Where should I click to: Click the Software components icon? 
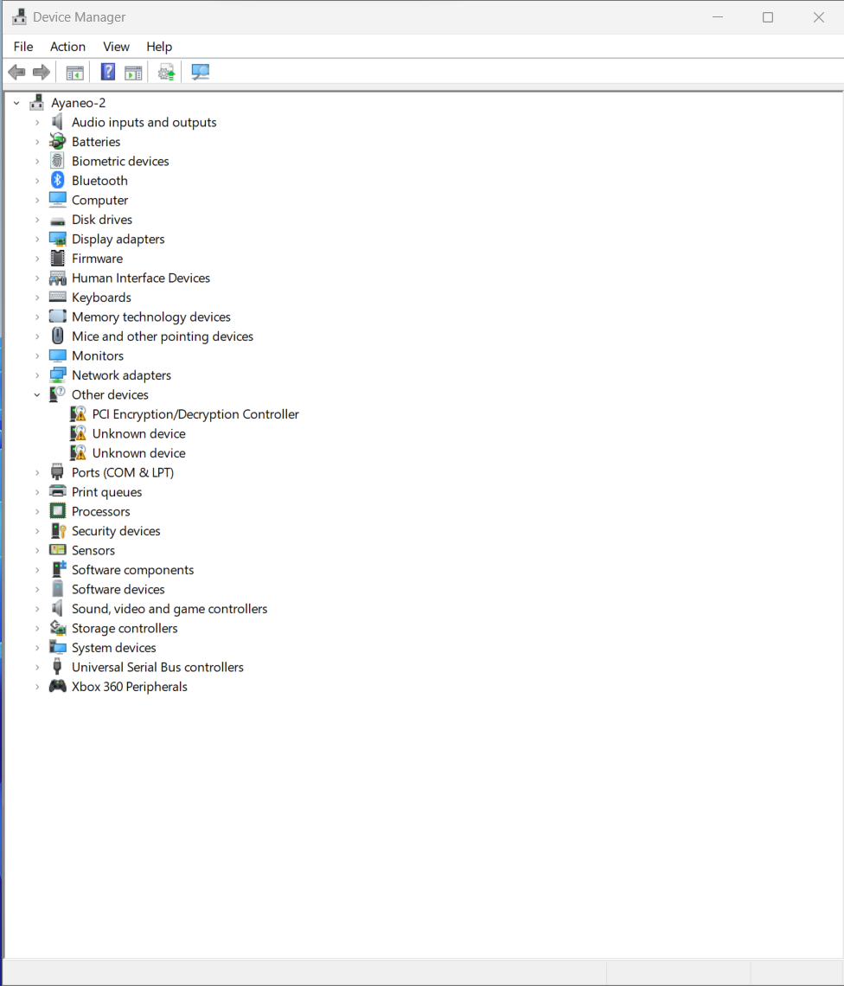(58, 569)
